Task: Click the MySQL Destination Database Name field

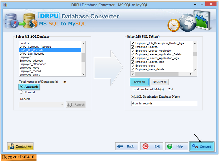Action: 164,103
